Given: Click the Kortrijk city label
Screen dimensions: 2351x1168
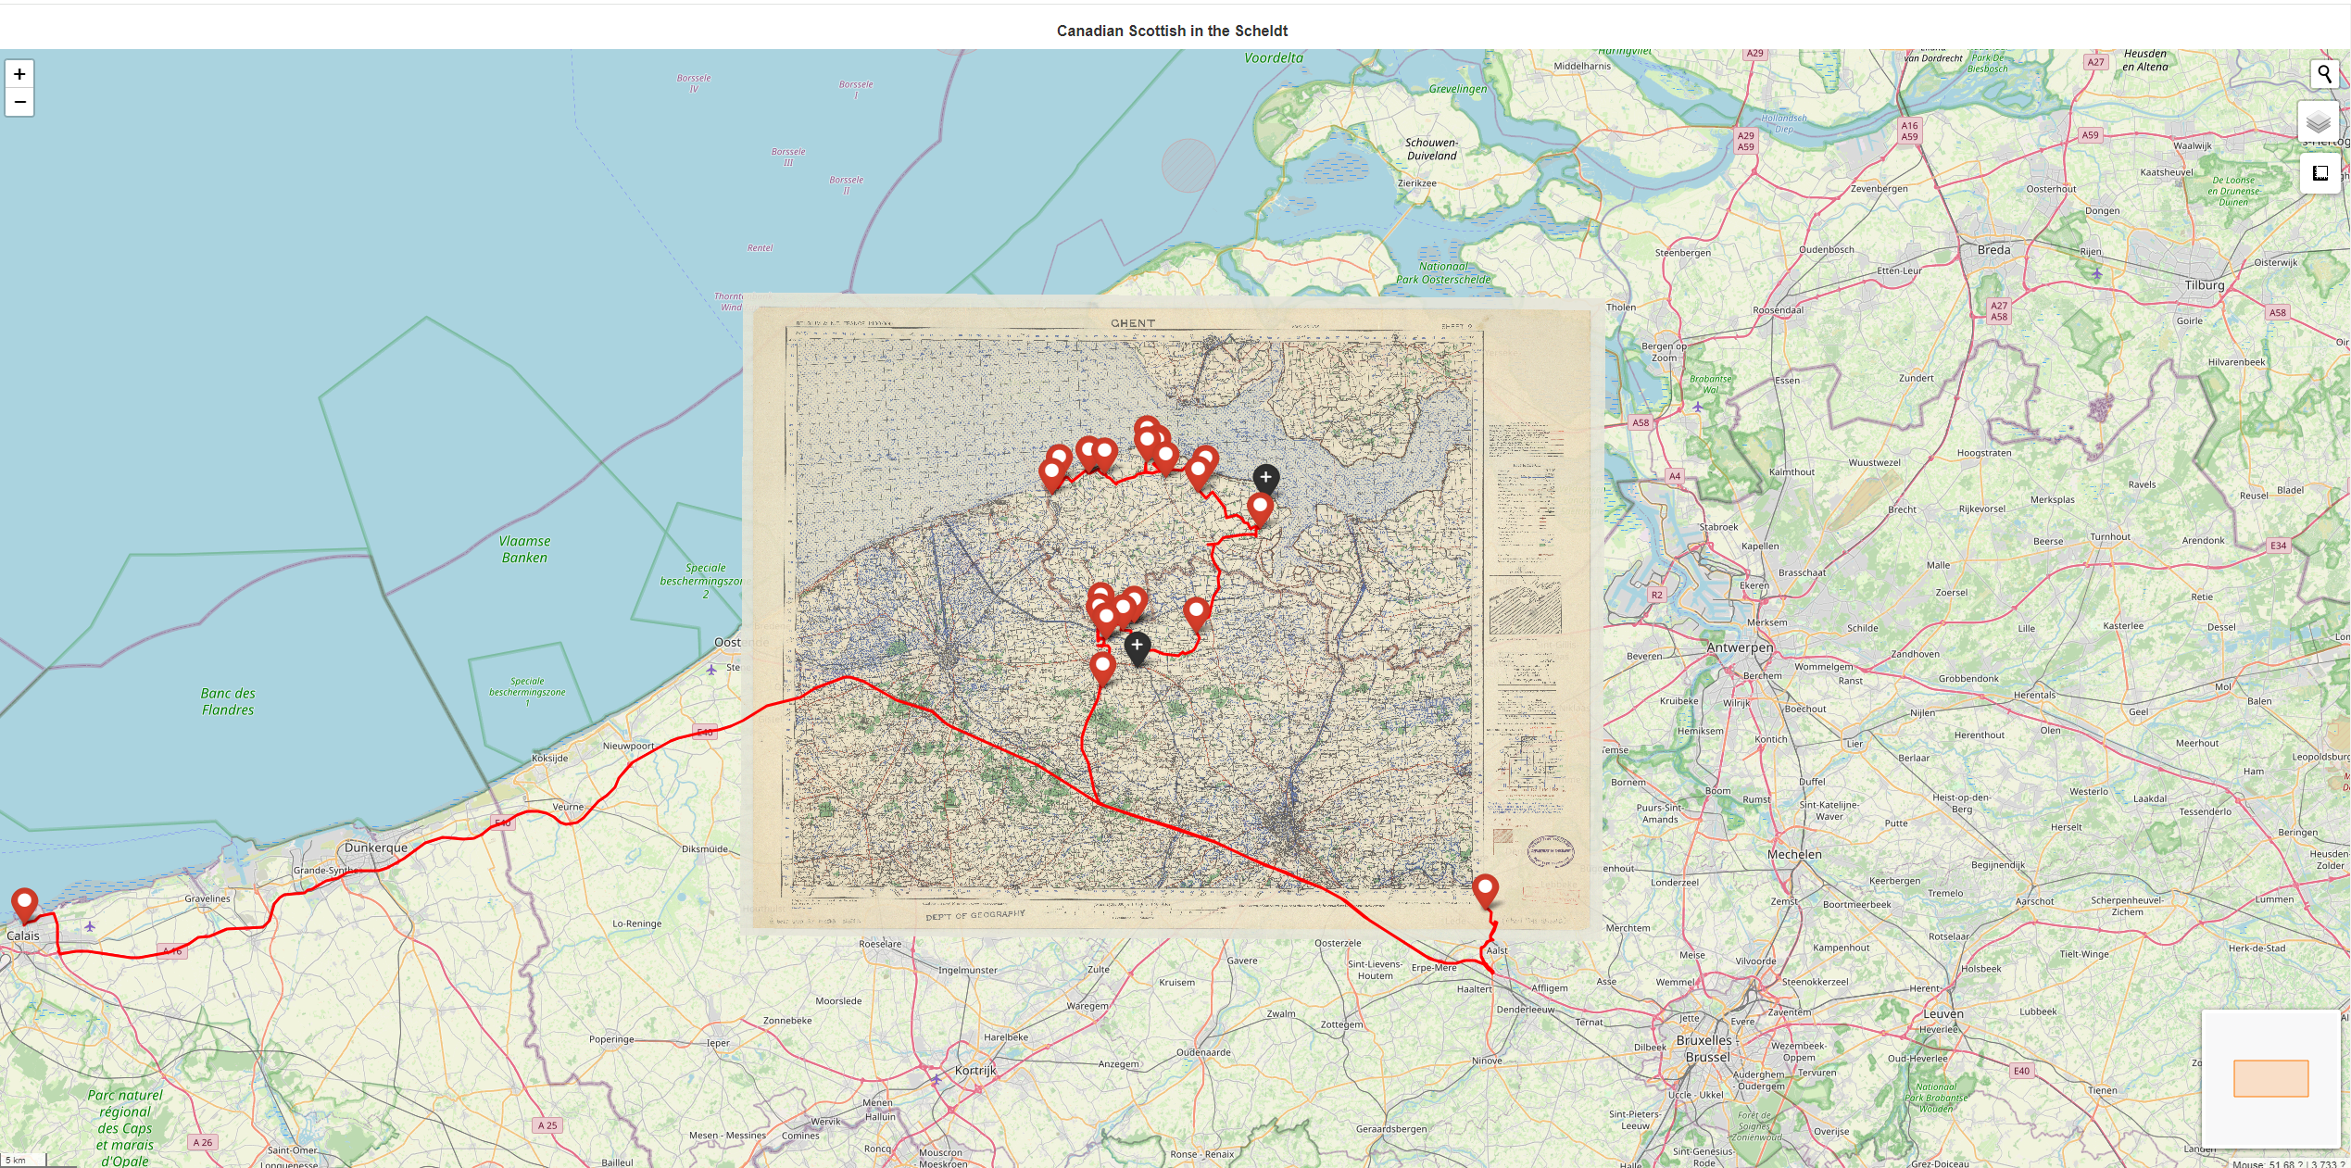Looking at the screenshot, I should (x=975, y=1070).
